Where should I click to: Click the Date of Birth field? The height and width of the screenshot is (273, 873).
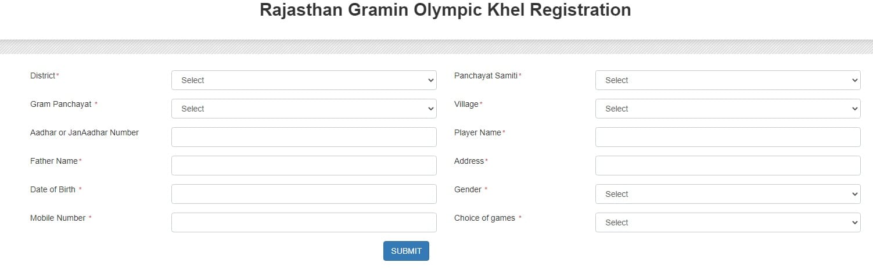tap(303, 194)
